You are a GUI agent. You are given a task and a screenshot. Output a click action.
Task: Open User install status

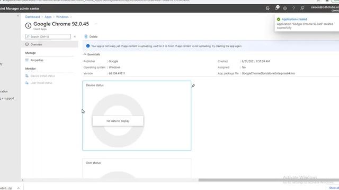(x=41, y=83)
